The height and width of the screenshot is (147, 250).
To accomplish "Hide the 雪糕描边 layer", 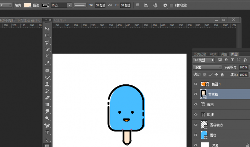I will (x=196, y=125).
